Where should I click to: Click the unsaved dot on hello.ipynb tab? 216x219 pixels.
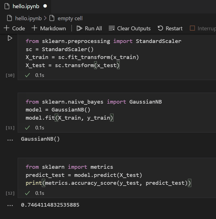pos(45,6)
